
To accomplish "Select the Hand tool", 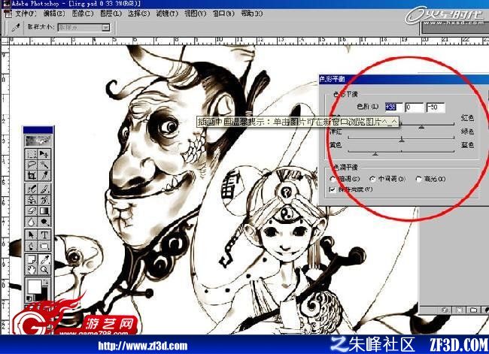I will [31, 270].
